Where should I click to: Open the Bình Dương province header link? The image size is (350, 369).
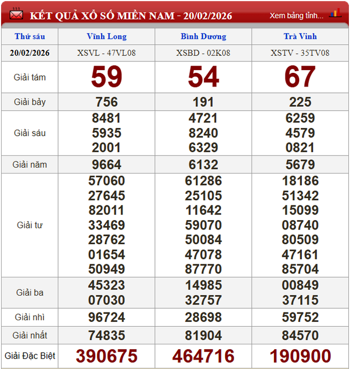coord(203,37)
